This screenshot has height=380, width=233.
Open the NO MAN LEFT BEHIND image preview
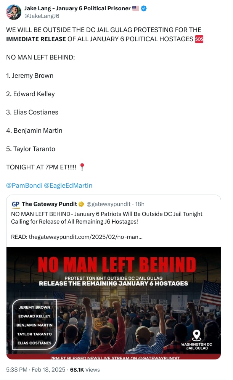point(113,303)
